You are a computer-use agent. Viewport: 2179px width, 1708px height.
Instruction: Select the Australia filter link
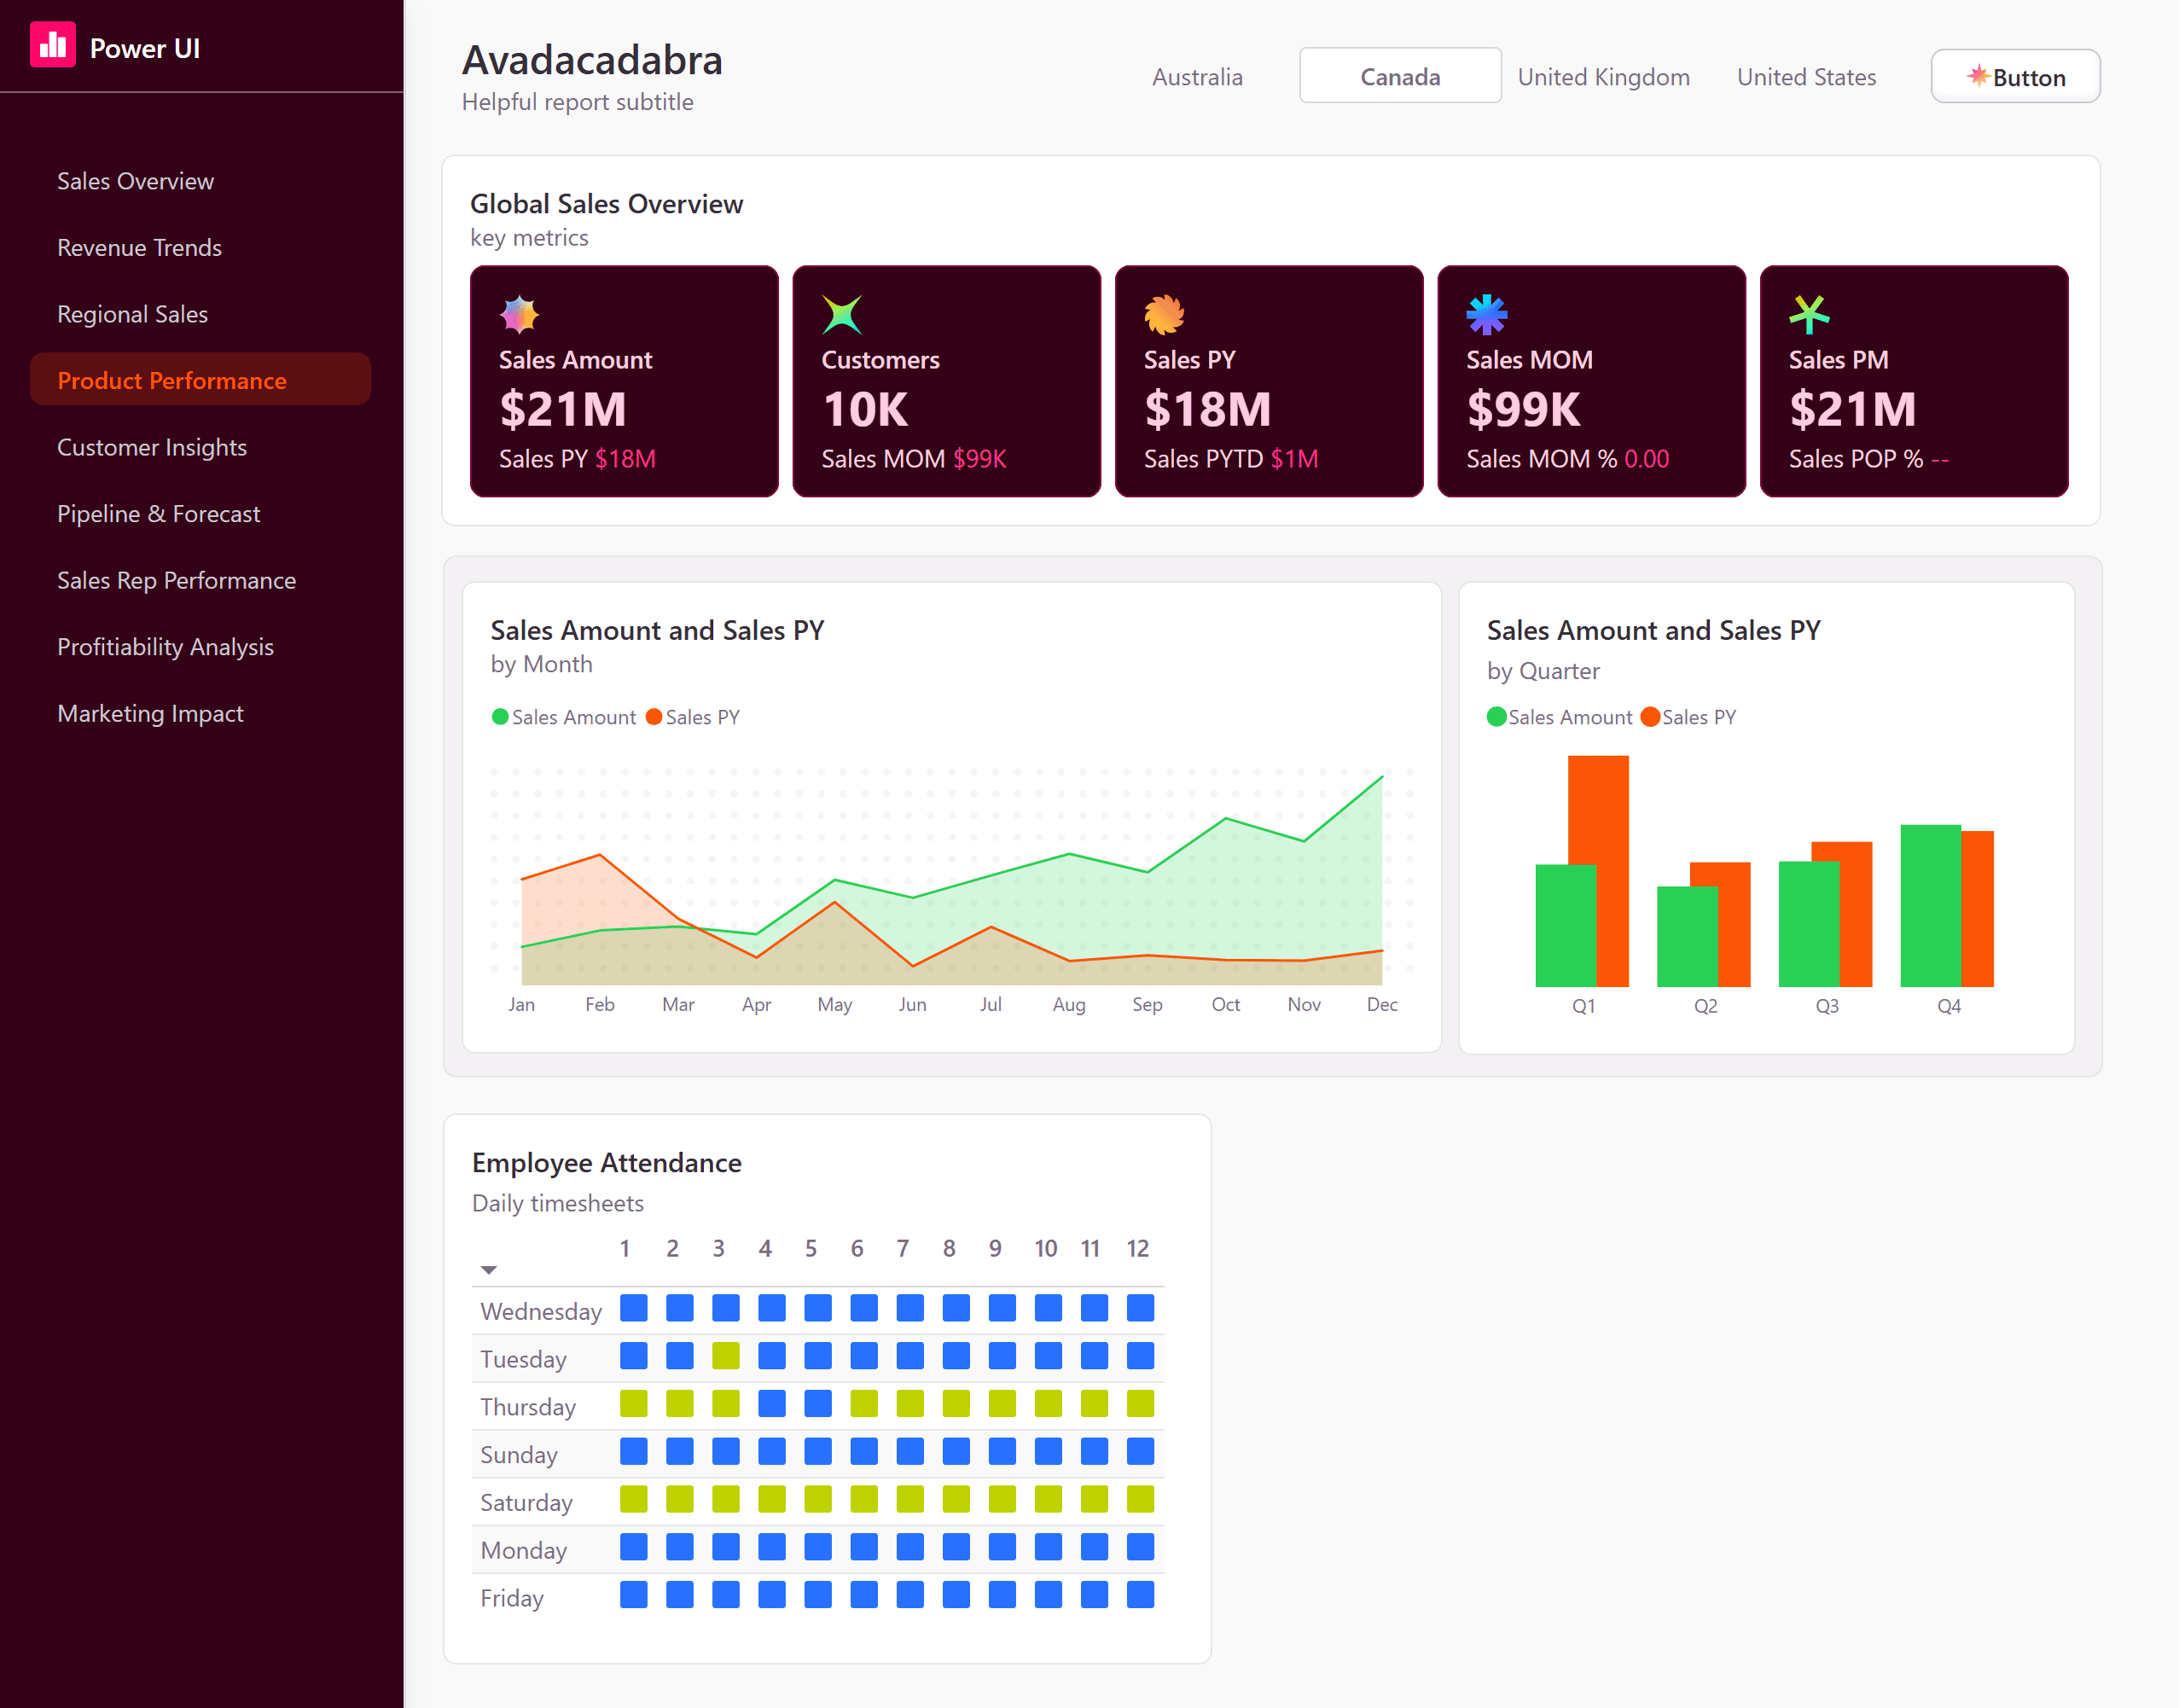[1197, 76]
